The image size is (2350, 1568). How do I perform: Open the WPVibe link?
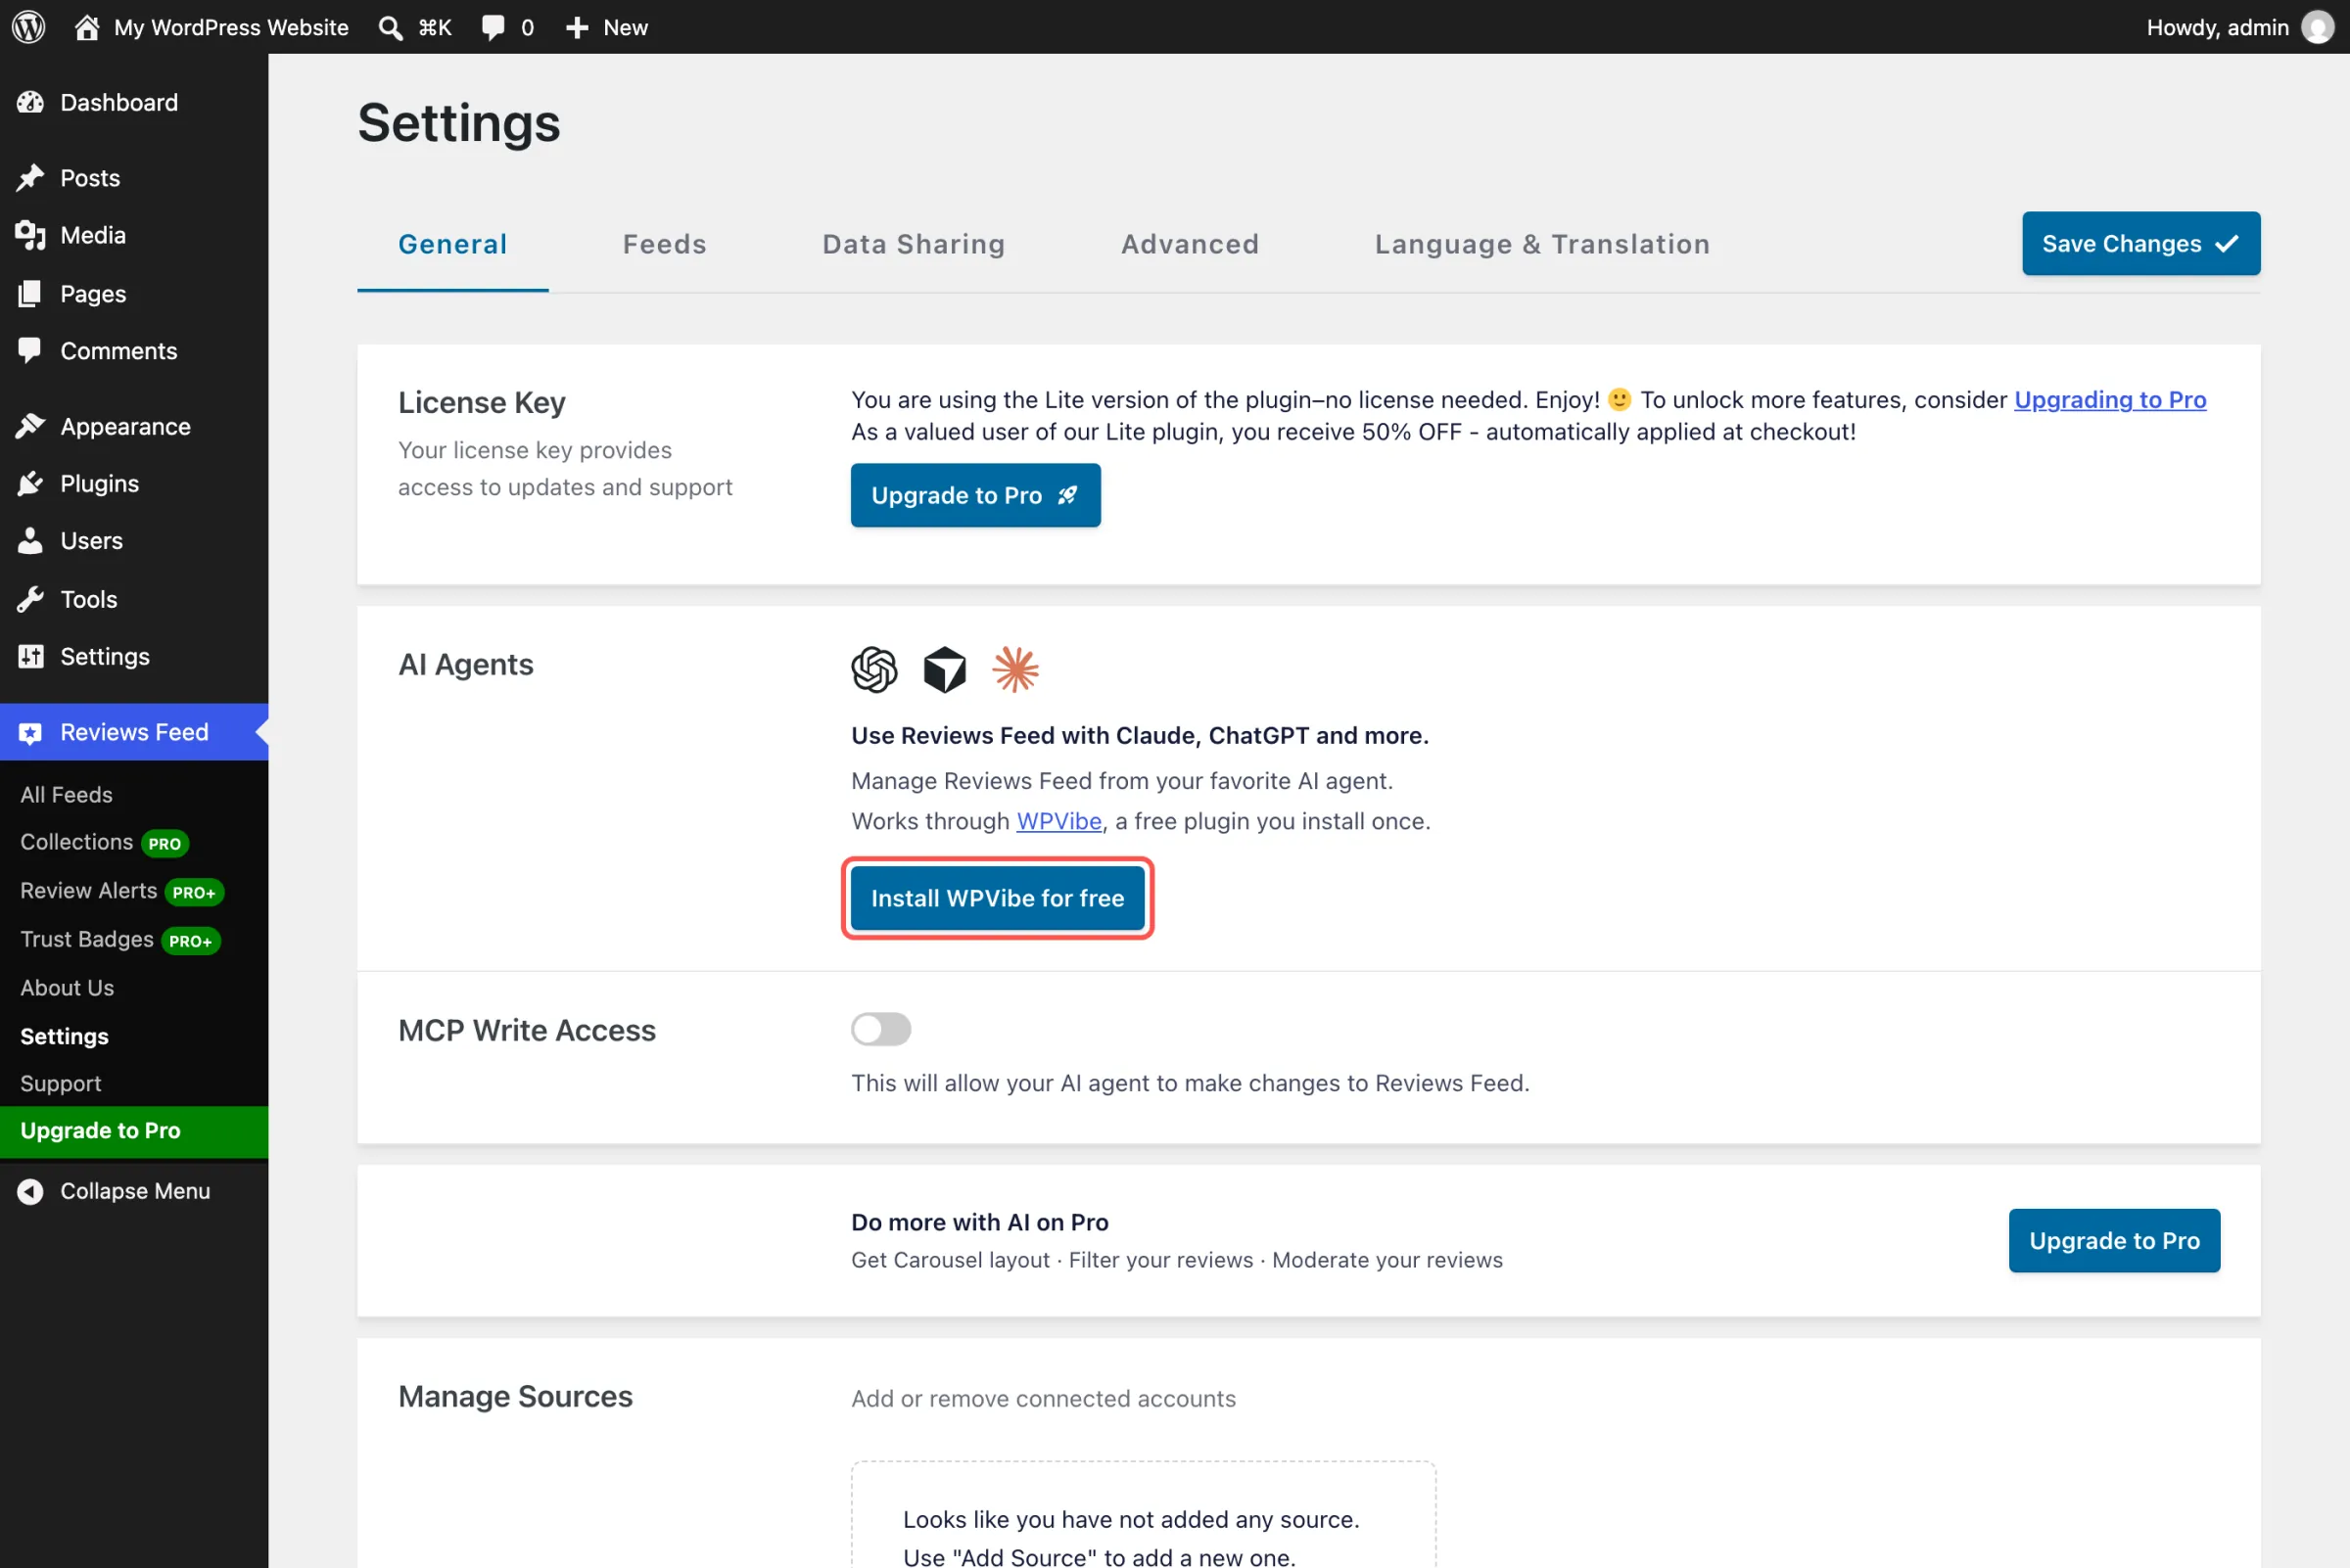1058,821
